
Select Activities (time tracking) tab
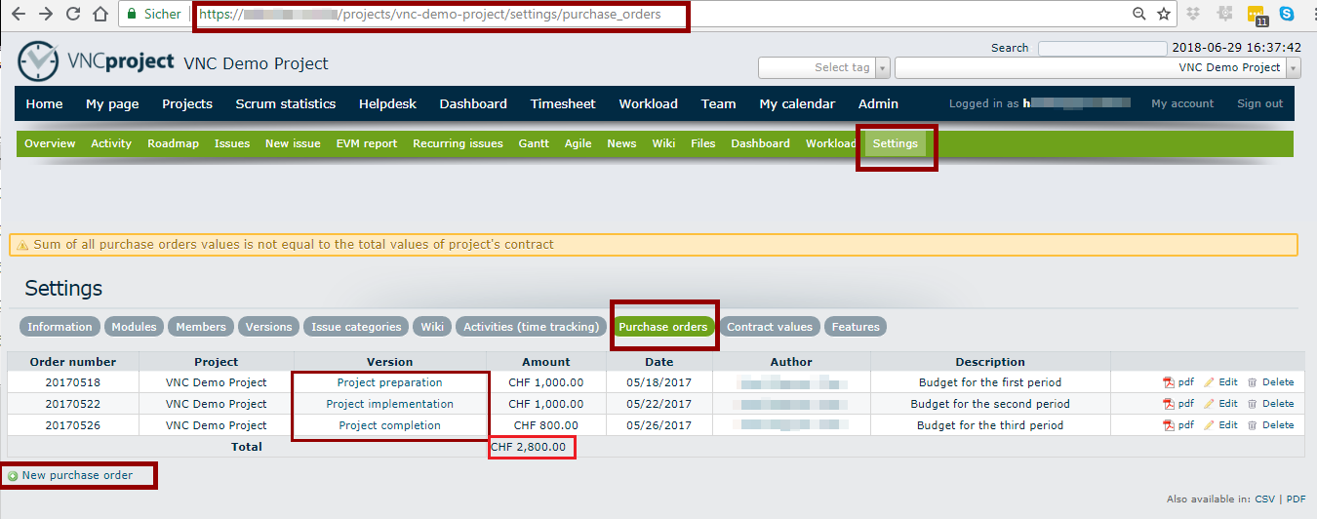[531, 327]
